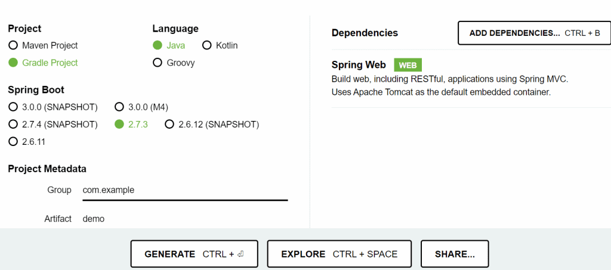The width and height of the screenshot is (611, 270).
Task: Choose Java as the language
Action: point(158,45)
